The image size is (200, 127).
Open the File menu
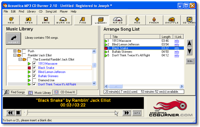tap(6, 11)
